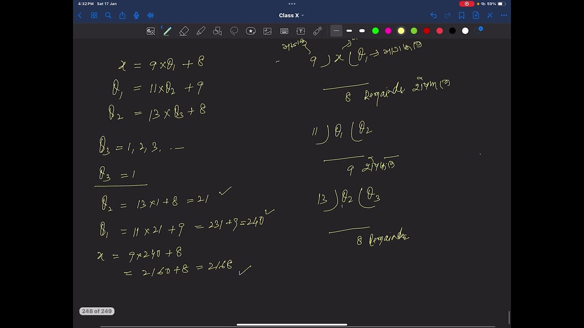Pick the bright green pen color
Image resolution: width=584 pixels, height=328 pixels.
[375, 31]
